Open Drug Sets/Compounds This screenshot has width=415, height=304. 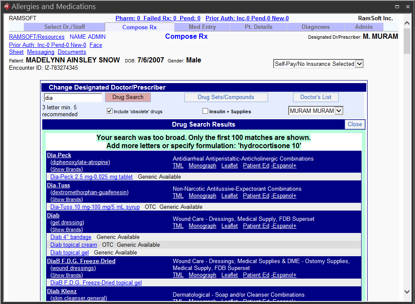click(226, 97)
